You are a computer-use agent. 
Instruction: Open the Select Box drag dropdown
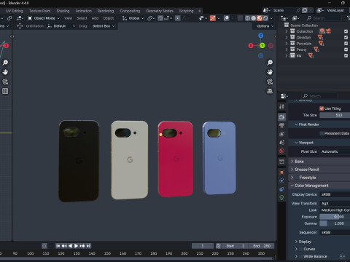click(x=103, y=26)
